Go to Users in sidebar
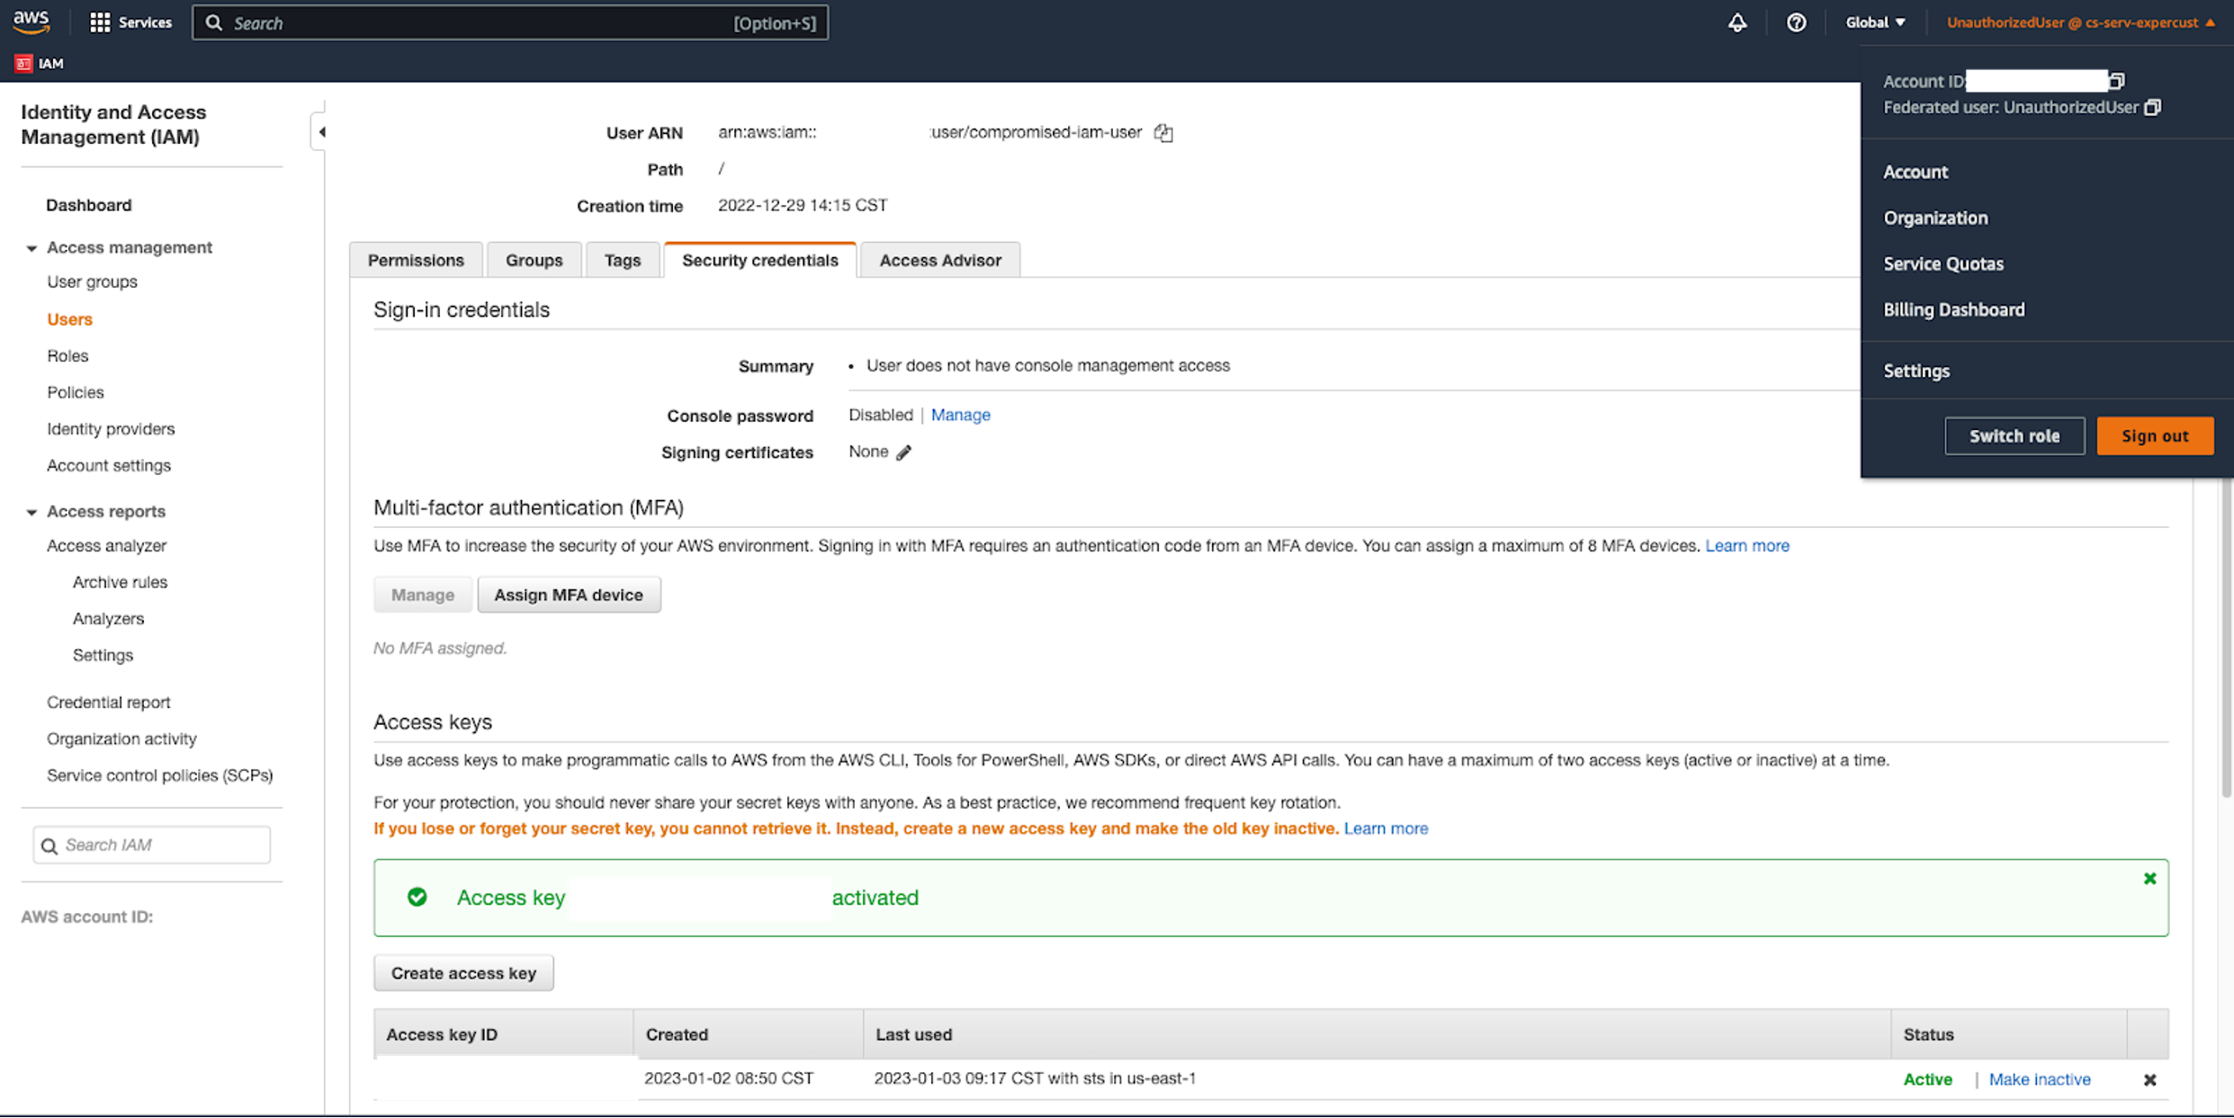The width and height of the screenshot is (2234, 1118). 69,319
